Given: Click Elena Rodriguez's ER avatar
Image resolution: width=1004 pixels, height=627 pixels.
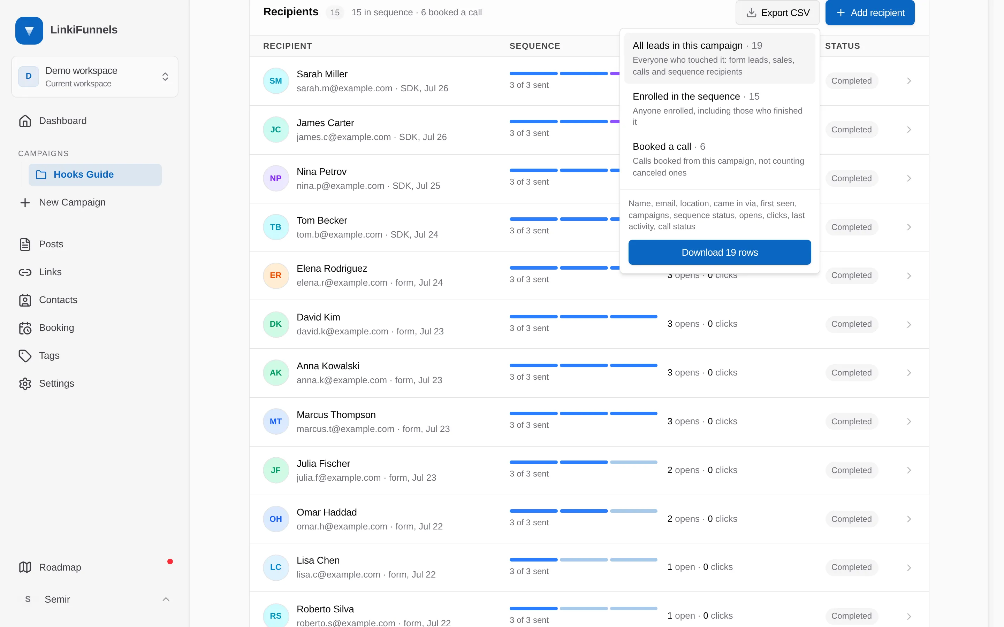Looking at the screenshot, I should click(276, 275).
